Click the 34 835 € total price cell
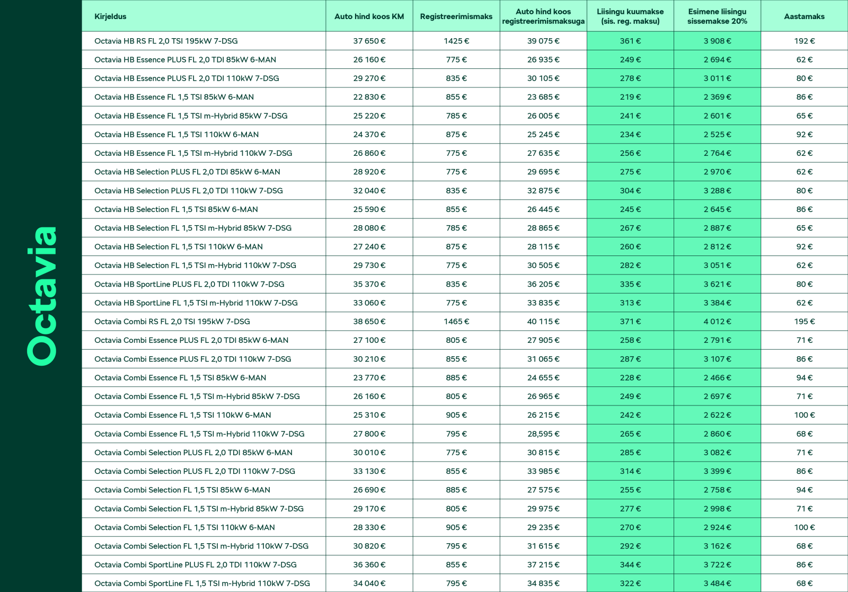This screenshot has height=592, width=848. click(x=543, y=584)
